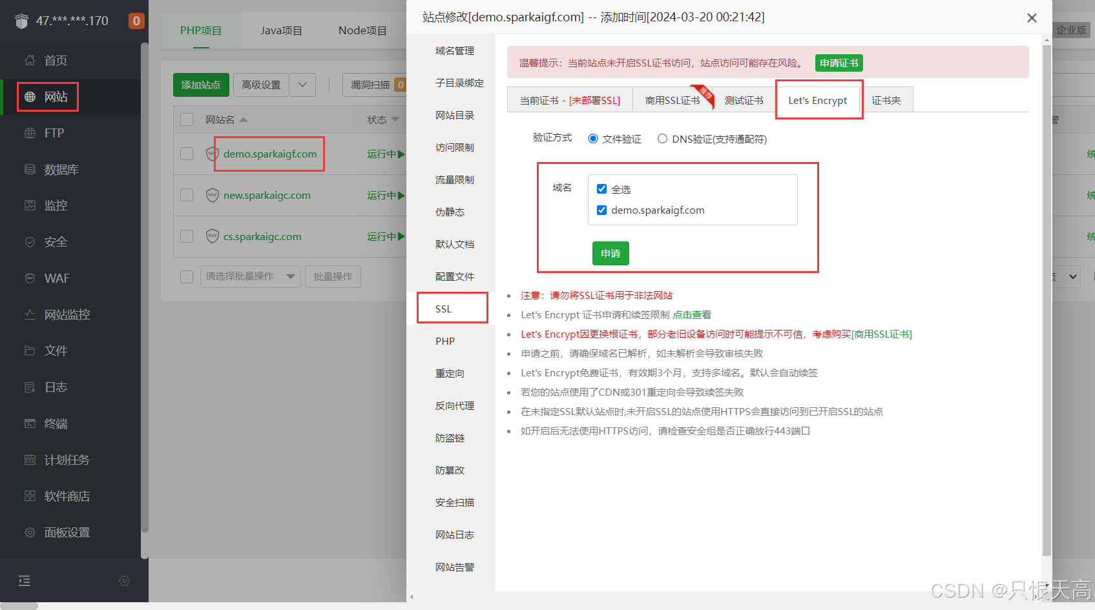Click the 漏洞扫描 button
Image resolution: width=1095 pixels, height=610 pixels.
(374, 85)
